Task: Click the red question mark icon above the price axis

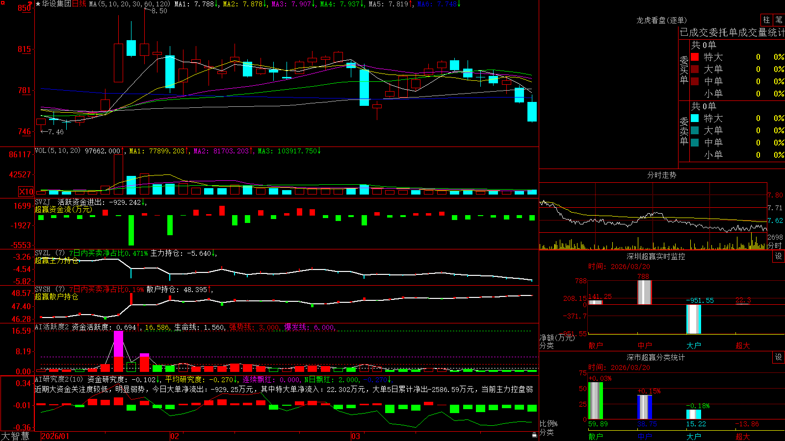Action: [30, 4]
